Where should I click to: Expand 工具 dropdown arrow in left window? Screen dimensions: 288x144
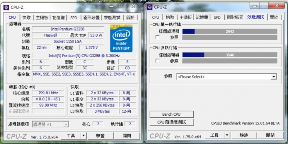[x=83, y=136]
